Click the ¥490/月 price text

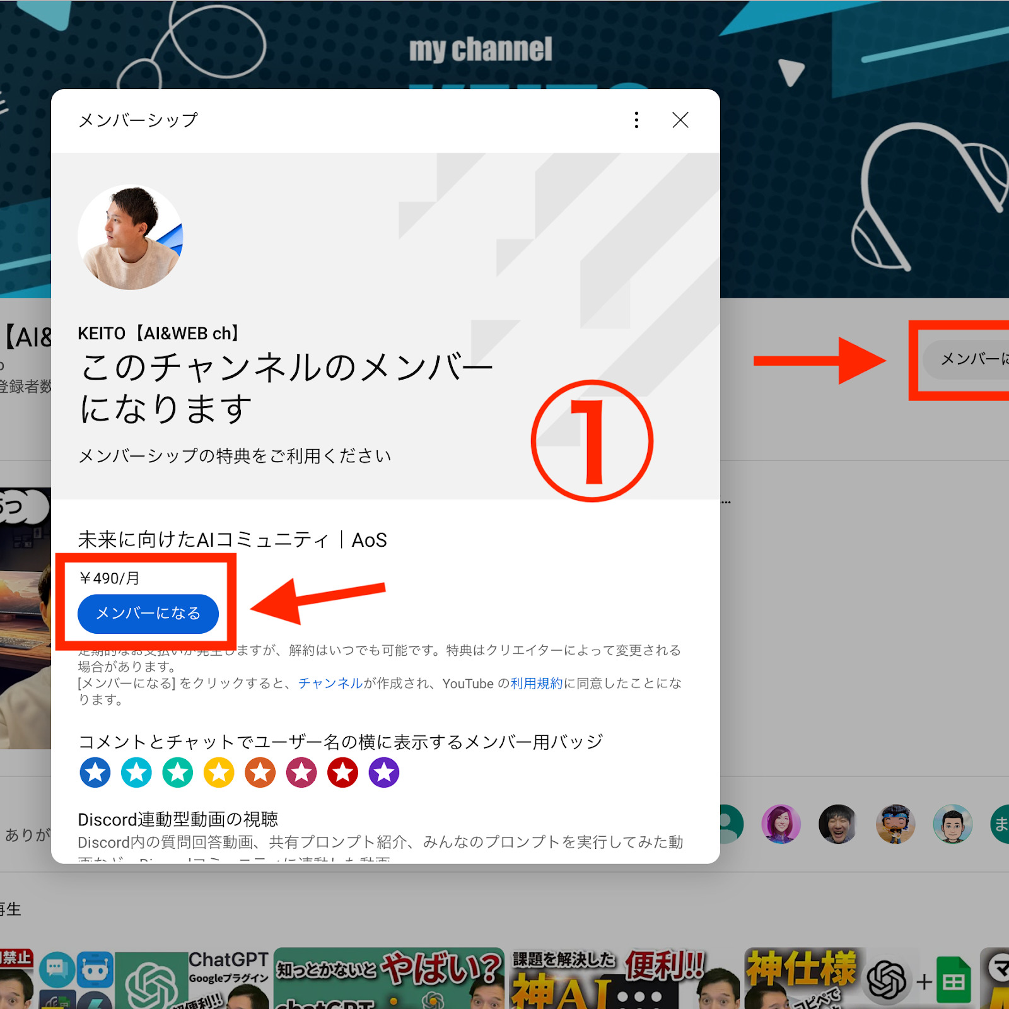click(109, 578)
